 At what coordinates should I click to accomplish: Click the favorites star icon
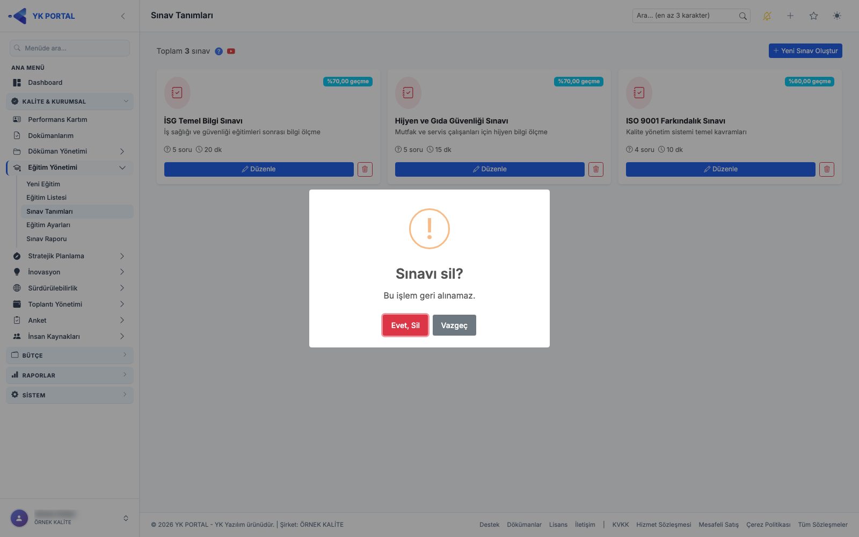click(x=813, y=16)
